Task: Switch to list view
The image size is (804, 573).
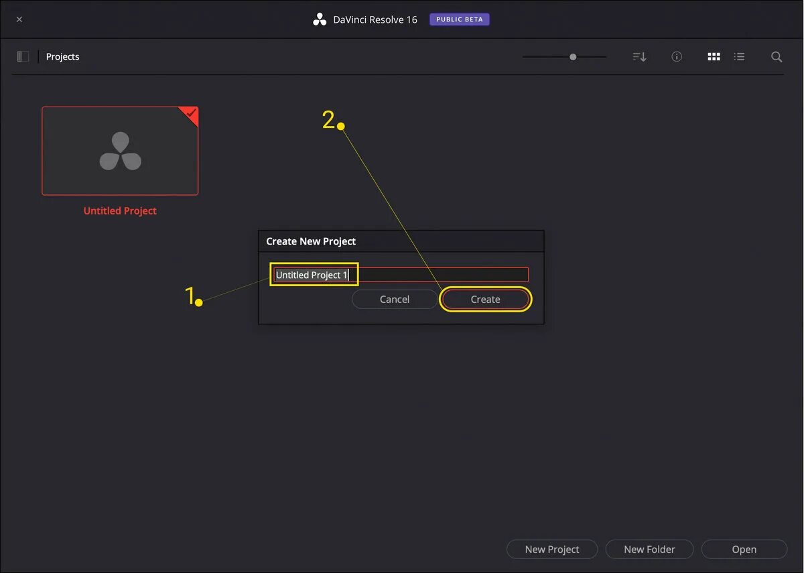Action: [x=740, y=57]
